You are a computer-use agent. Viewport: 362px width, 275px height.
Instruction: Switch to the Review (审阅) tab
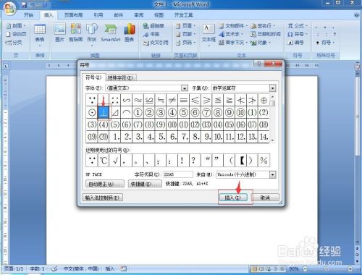(x=138, y=15)
